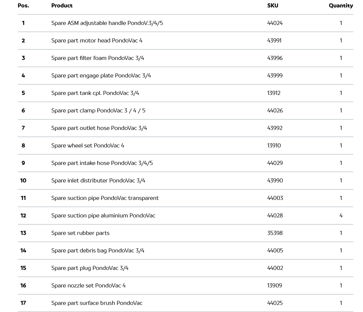
Task: Open Spare part filter foam PondoVac 3/4
Action: pos(98,58)
